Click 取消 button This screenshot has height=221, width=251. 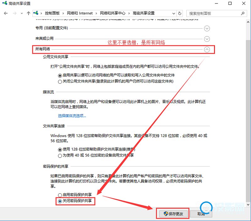[201, 214]
